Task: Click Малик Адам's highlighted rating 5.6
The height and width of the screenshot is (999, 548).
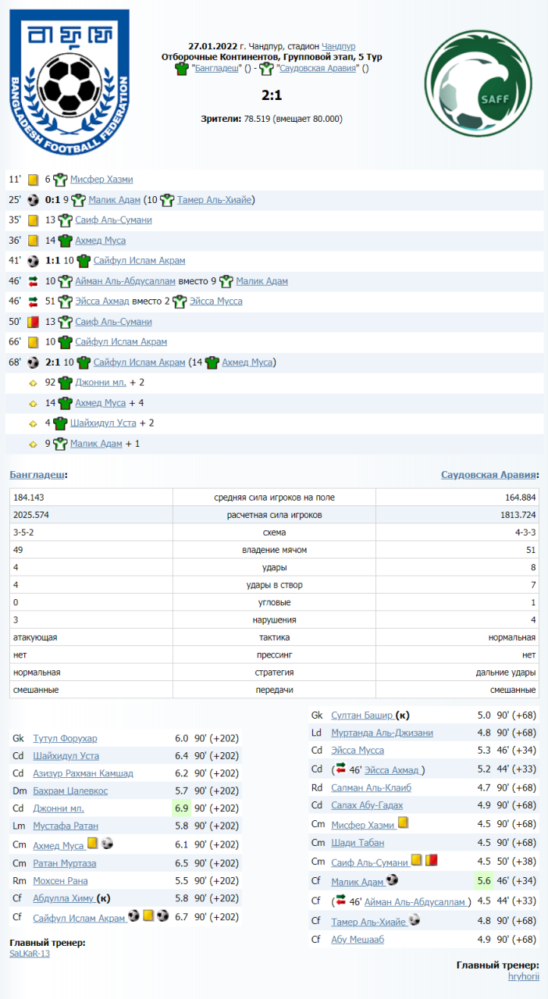Action: (484, 880)
